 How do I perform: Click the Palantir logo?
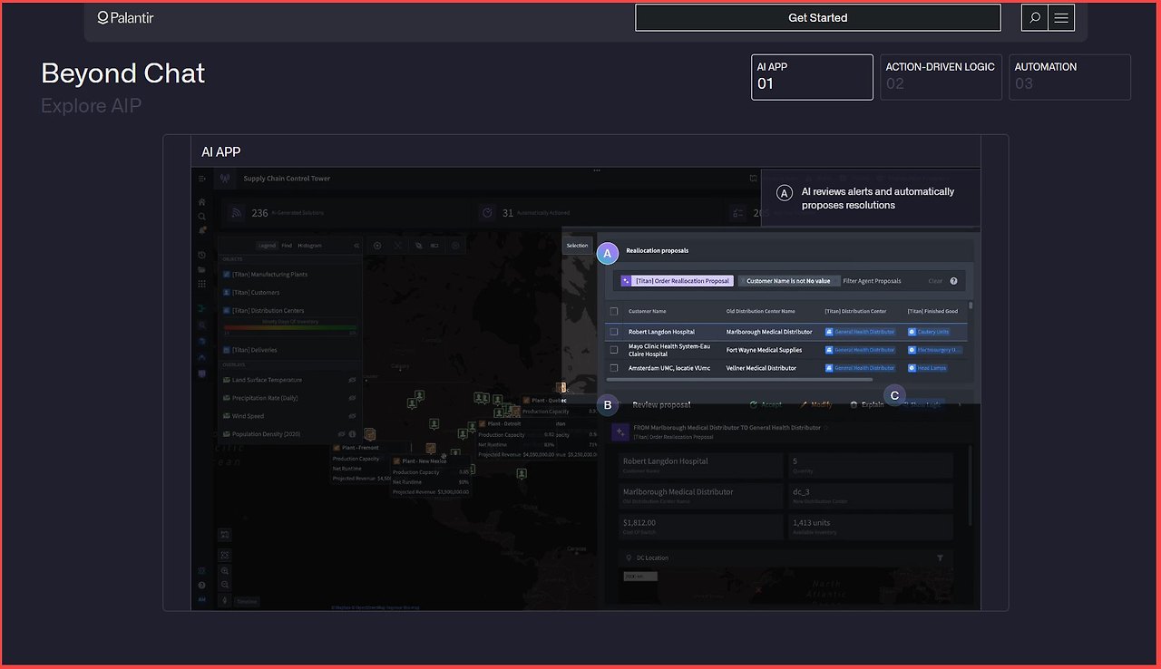[x=125, y=17]
